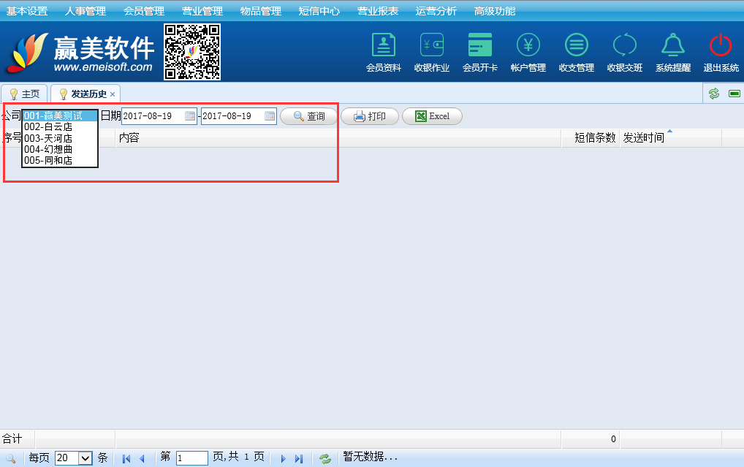Click the 退出系统 power icon

tap(721, 46)
